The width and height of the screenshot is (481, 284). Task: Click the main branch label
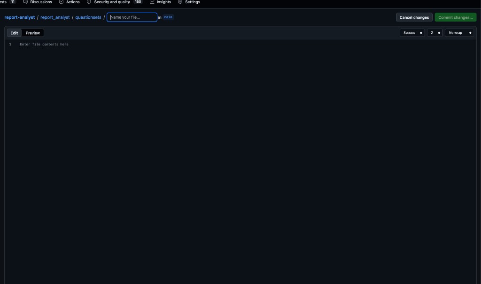[168, 17]
